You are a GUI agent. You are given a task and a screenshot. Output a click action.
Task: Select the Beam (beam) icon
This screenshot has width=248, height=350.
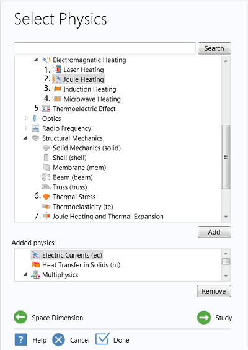46,177
